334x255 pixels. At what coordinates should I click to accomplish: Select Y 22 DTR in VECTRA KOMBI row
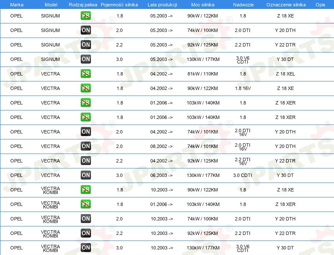click(x=285, y=233)
